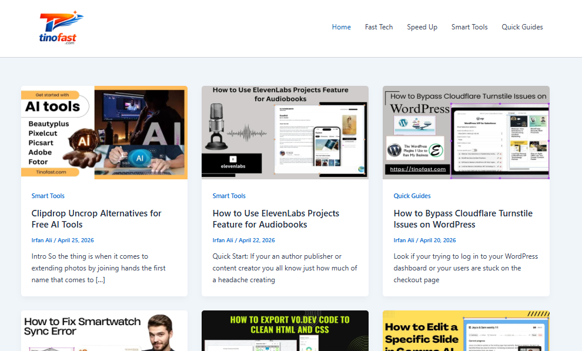This screenshot has height=351, width=582.
Task: Open How to Bypass Cloudflare Turnstile title
Action: coord(463,219)
